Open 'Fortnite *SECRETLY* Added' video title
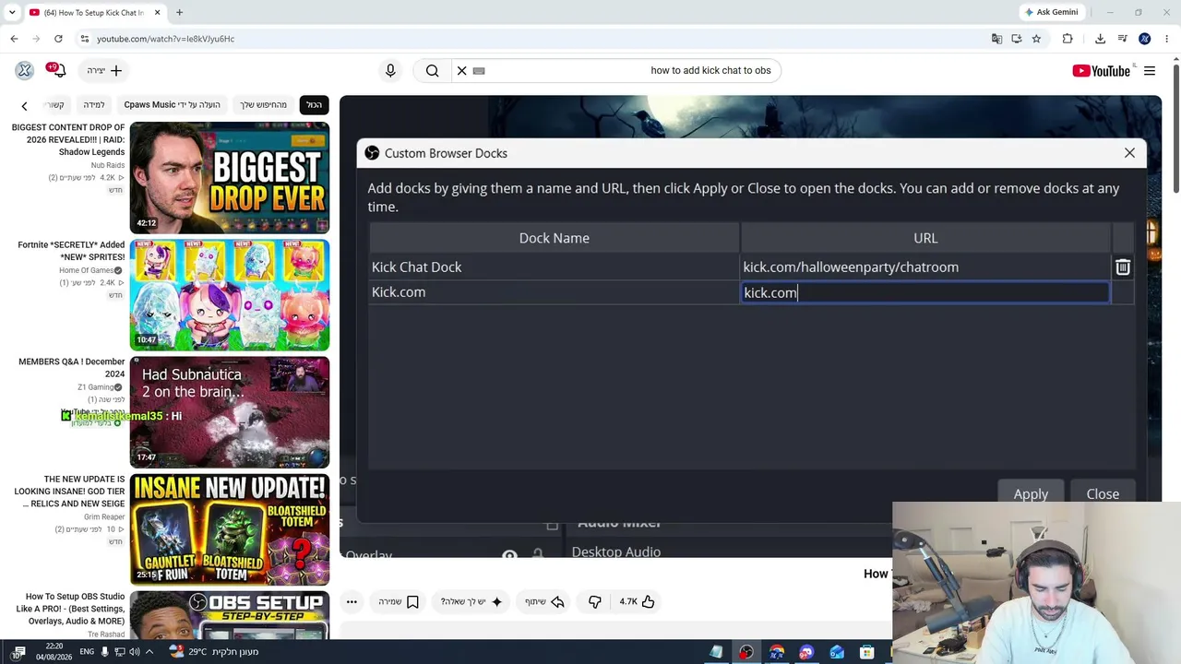This screenshot has width=1181, height=664. [71, 251]
